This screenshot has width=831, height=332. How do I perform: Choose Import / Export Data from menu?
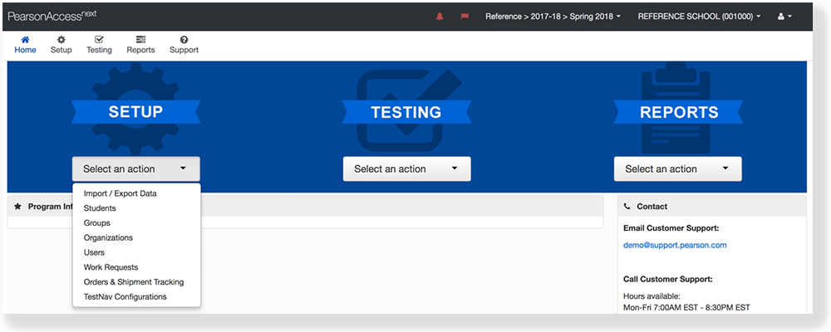tap(120, 193)
